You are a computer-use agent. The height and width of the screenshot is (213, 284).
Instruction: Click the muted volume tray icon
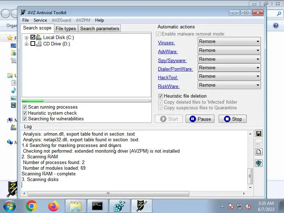[x=248, y=206]
